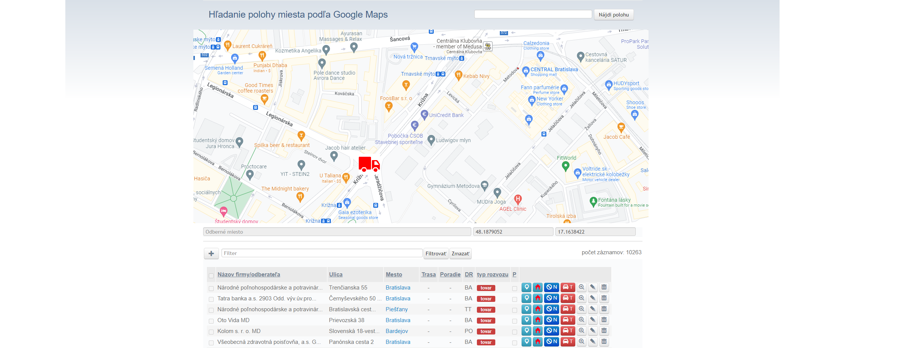Sort table by Trasa column header
Screen dimensions: 920x348
pyautogui.click(x=428, y=274)
